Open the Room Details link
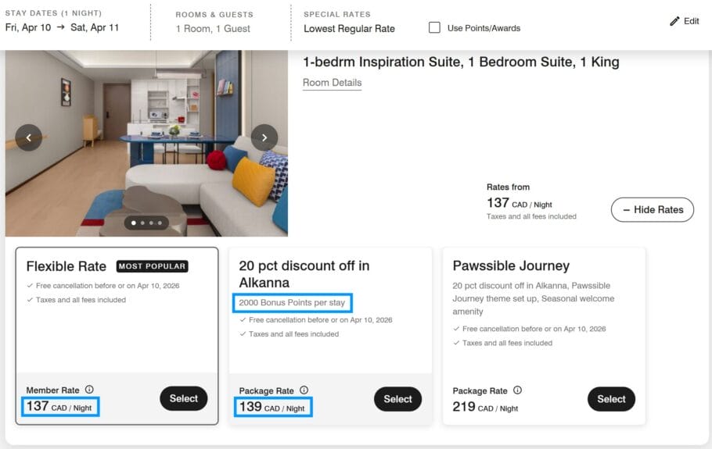 point(332,83)
